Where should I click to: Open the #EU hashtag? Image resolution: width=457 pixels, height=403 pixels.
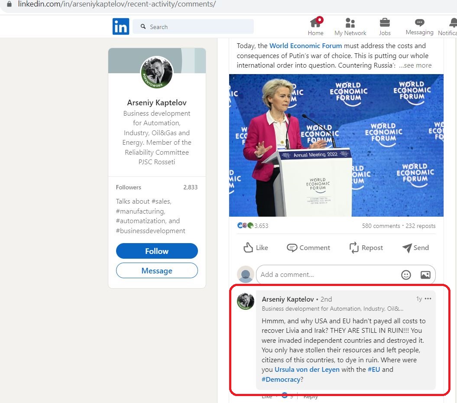374,370
